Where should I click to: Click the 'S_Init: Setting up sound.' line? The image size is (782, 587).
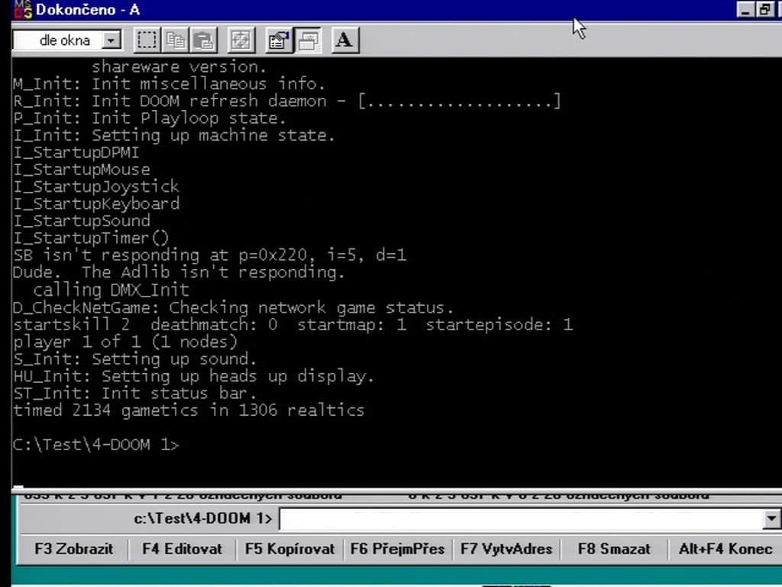point(134,359)
